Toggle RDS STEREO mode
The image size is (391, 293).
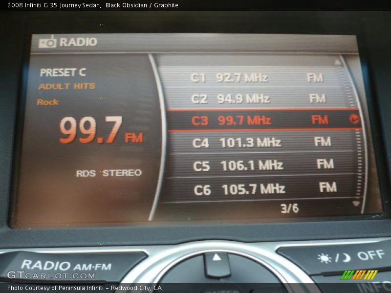[109, 172]
